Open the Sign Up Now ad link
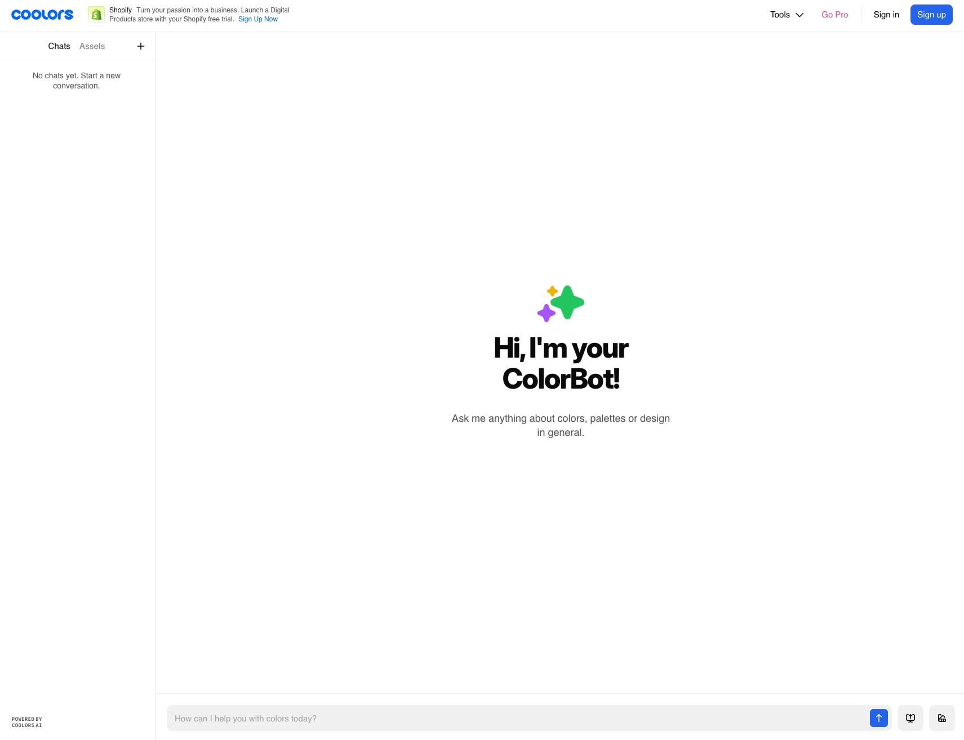The width and height of the screenshot is (964, 740). [258, 19]
